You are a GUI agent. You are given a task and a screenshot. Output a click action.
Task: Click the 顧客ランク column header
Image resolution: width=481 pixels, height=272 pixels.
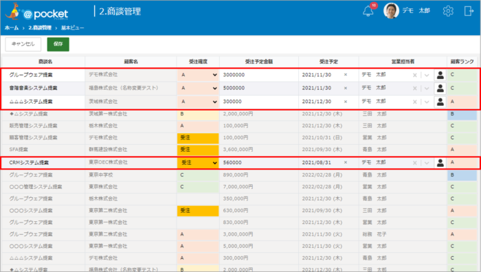point(462,62)
